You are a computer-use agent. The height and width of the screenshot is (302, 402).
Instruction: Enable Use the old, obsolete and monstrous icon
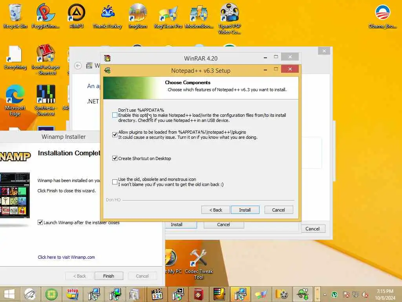coord(115,182)
